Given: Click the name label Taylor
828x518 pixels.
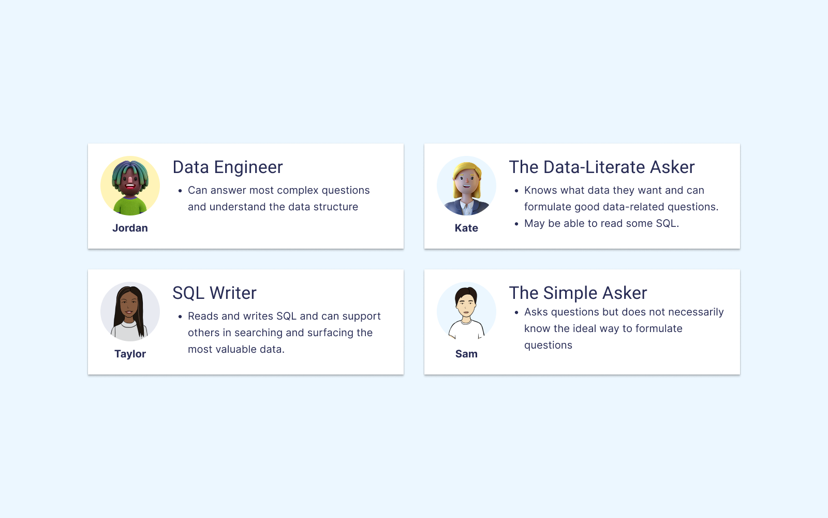Looking at the screenshot, I should click(x=130, y=354).
